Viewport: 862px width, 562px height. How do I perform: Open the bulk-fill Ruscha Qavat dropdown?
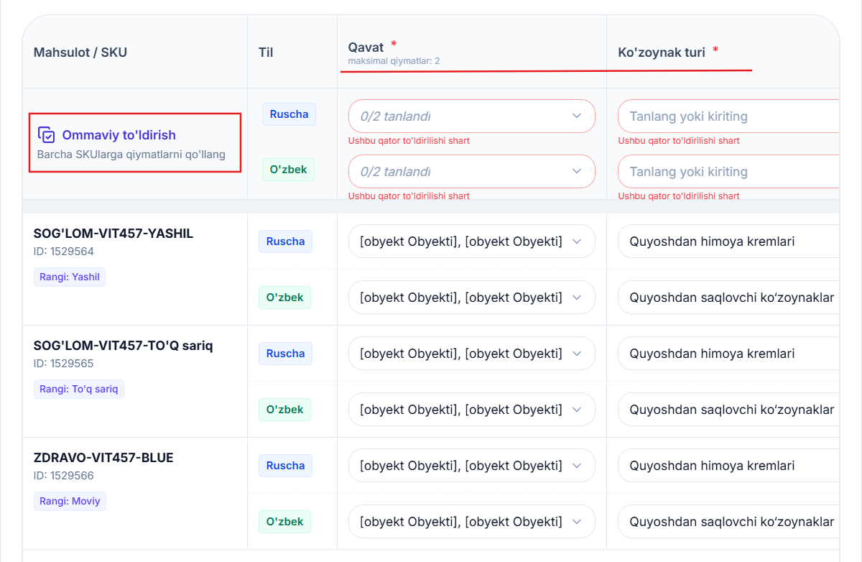click(472, 116)
